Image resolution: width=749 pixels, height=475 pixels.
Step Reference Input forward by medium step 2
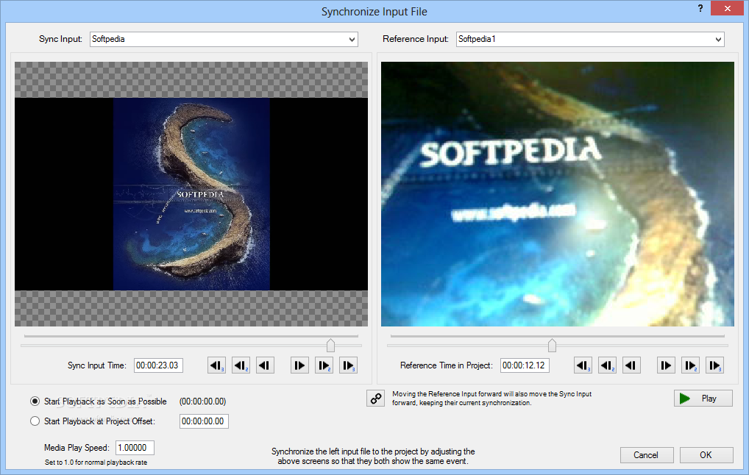(690, 365)
